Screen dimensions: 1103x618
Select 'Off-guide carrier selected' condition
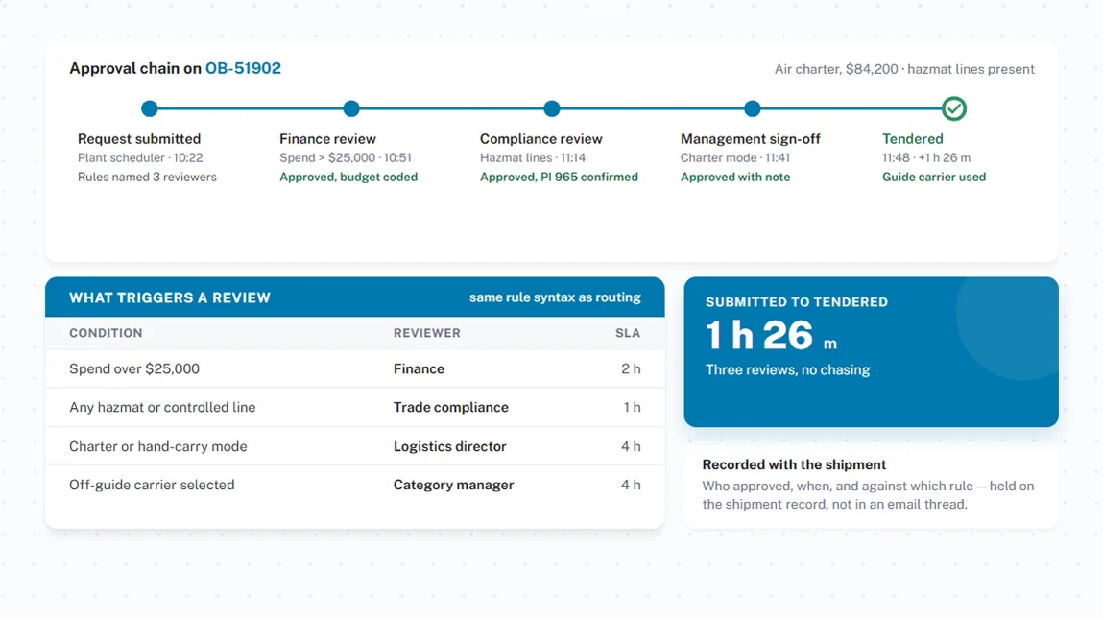152,485
